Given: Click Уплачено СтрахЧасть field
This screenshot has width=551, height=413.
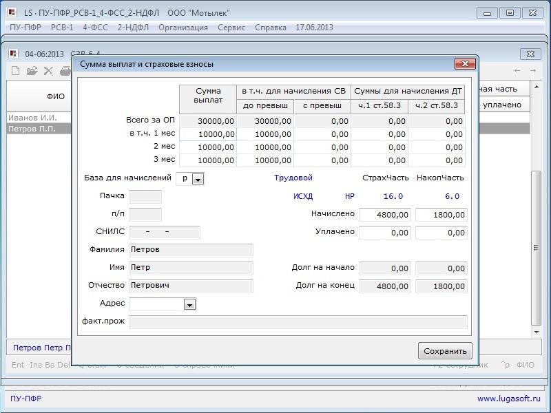Looking at the screenshot, I should point(385,233).
